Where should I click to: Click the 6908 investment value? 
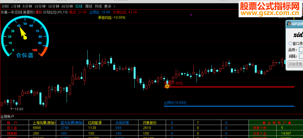pyautogui.click(x=37, y=128)
